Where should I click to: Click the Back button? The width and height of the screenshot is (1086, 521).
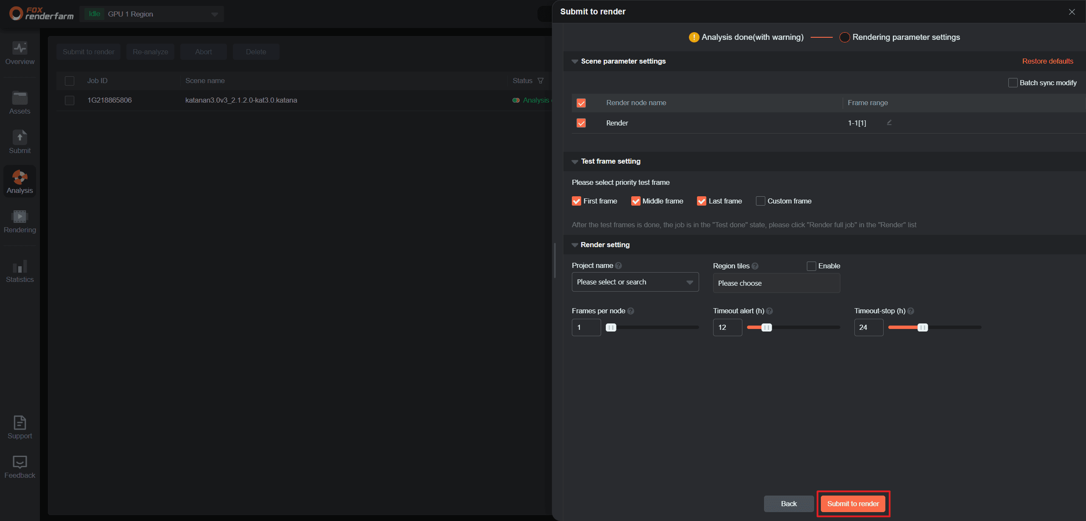[789, 504]
